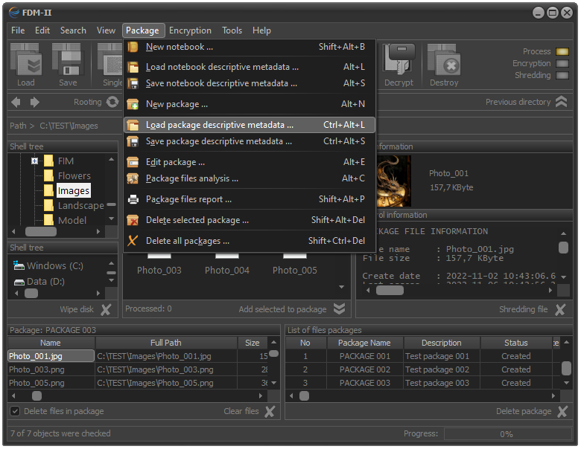Select the Images folder in shell tree
The width and height of the screenshot is (581, 449).
coord(73,191)
